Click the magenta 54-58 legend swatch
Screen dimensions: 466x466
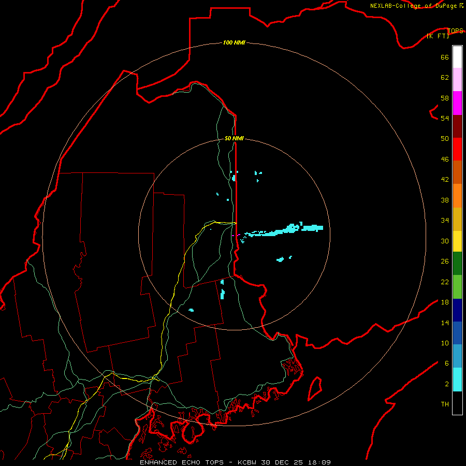[x=457, y=103]
